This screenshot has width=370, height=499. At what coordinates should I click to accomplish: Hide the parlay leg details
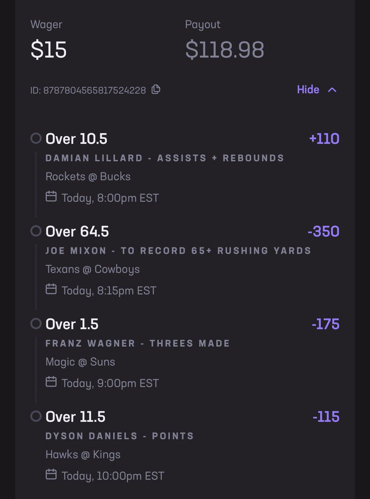tap(308, 90)
